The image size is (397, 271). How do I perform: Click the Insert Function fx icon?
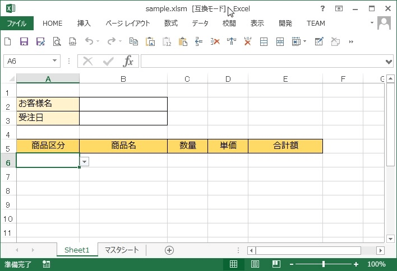pos(128,61)
